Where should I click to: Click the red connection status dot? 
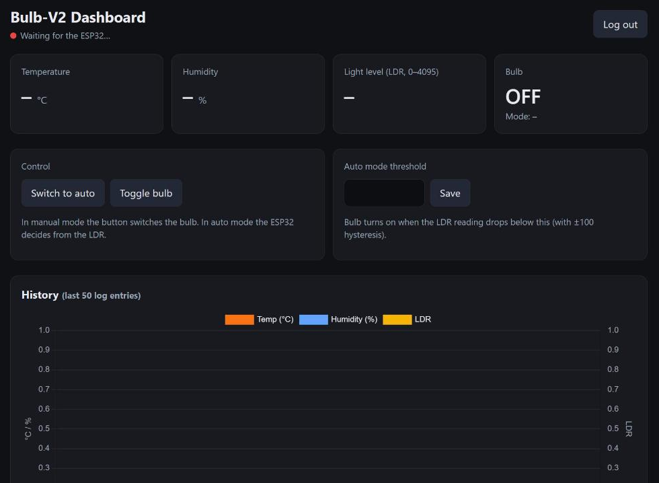pos(13,36)
